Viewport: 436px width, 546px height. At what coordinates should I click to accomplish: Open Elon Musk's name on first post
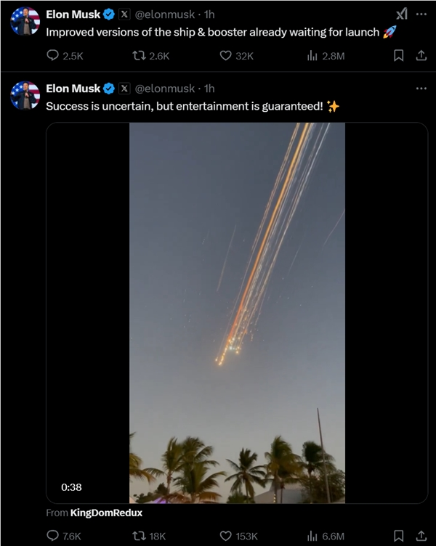click(73, 15)
